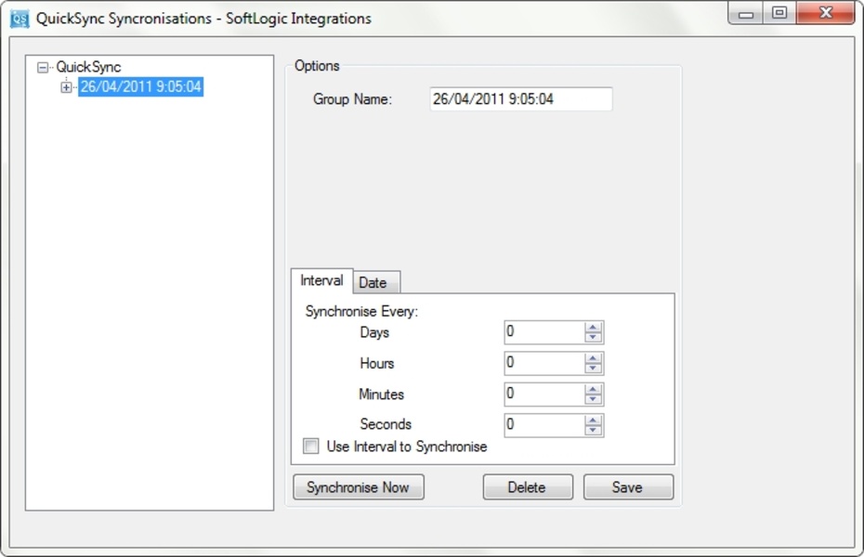
Task: Switch to the Interval tab
Action: (x=321, y=280)
